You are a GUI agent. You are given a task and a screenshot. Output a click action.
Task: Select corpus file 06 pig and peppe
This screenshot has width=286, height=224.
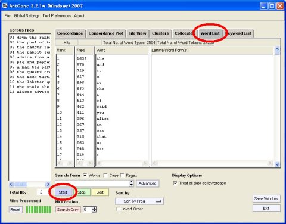click(x=30, y=62)
